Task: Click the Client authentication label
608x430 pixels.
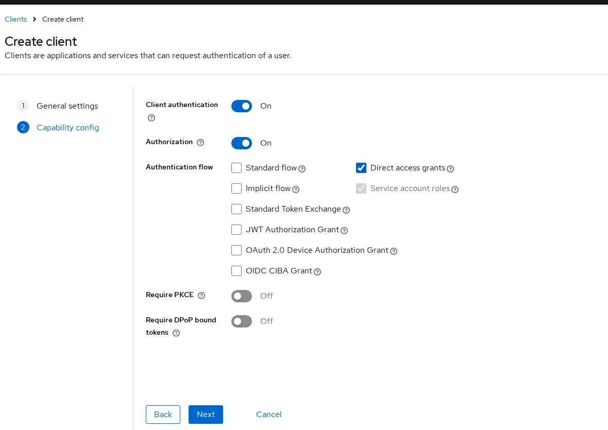Action: click(x=182, y=105)
